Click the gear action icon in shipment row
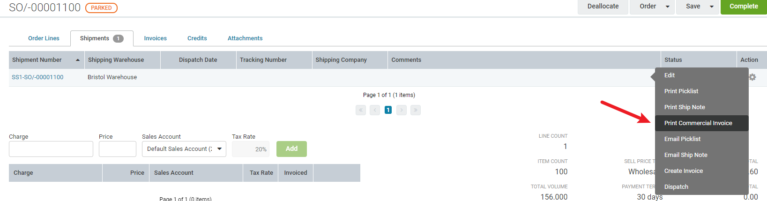 click(752, 77)
